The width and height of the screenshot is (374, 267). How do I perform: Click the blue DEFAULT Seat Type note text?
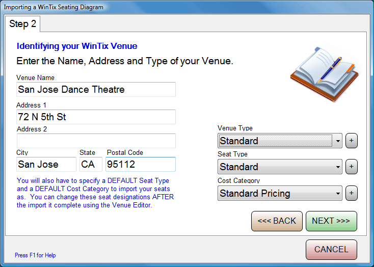[x=95, y=193]
